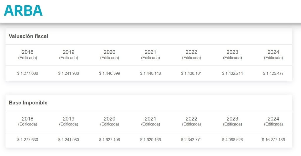Select the $ 1.277.630 valuación amount

point(28,73)
